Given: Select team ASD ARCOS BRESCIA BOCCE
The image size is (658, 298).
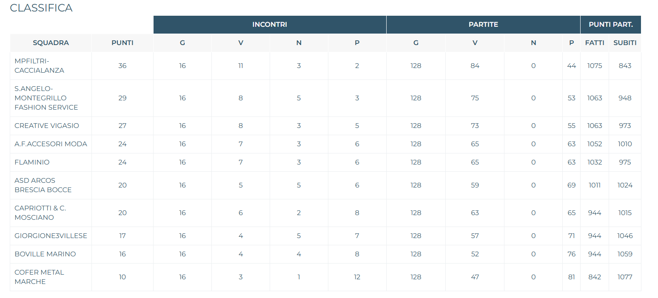Looking at the screenshot, I should click(43, 185).
